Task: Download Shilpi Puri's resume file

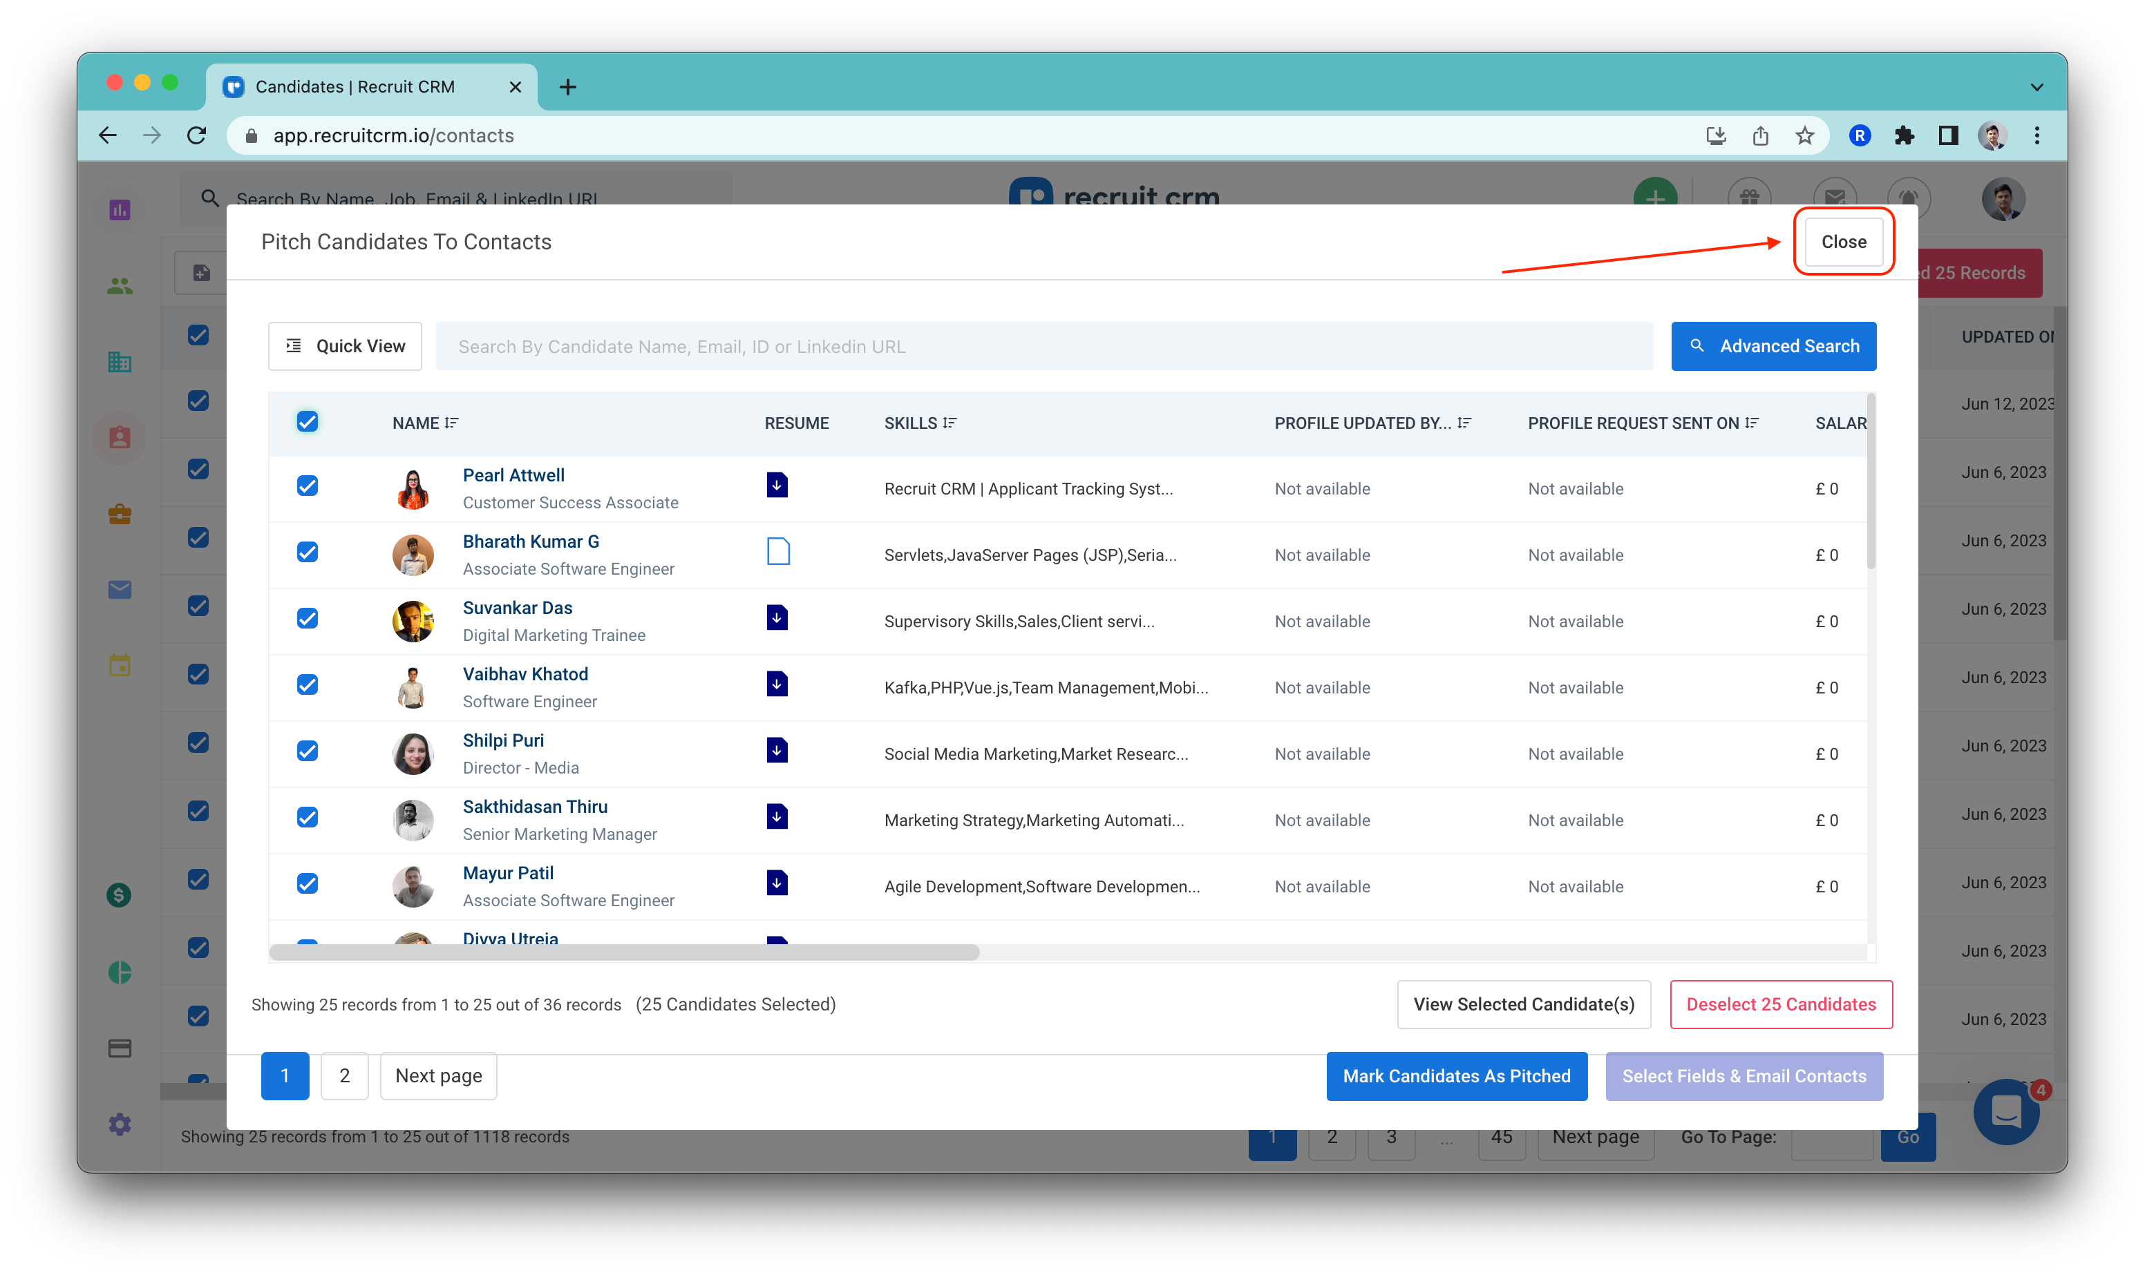Action: (x=777, y=750)
